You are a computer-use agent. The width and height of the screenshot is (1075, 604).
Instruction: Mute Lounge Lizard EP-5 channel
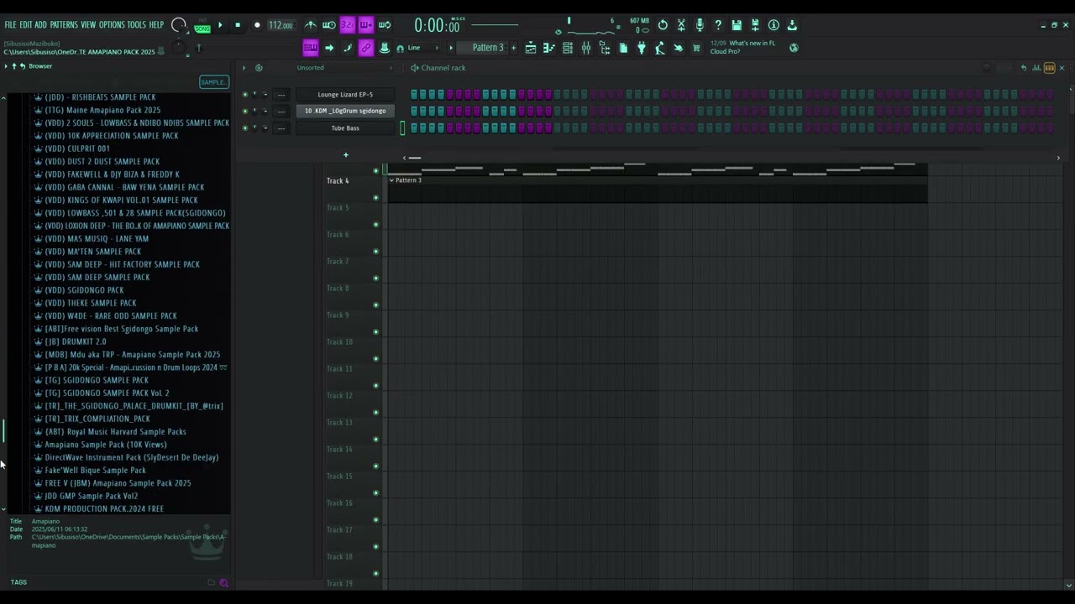[x=245, y=95]
